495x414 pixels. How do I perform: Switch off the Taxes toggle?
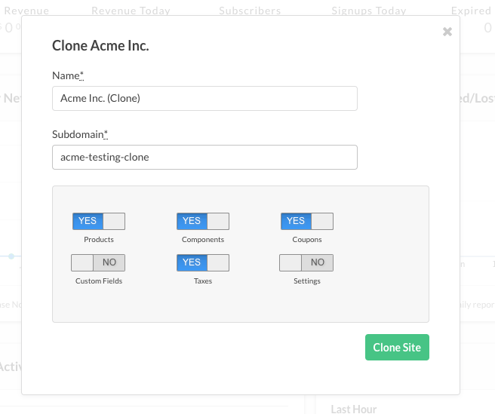203,262
